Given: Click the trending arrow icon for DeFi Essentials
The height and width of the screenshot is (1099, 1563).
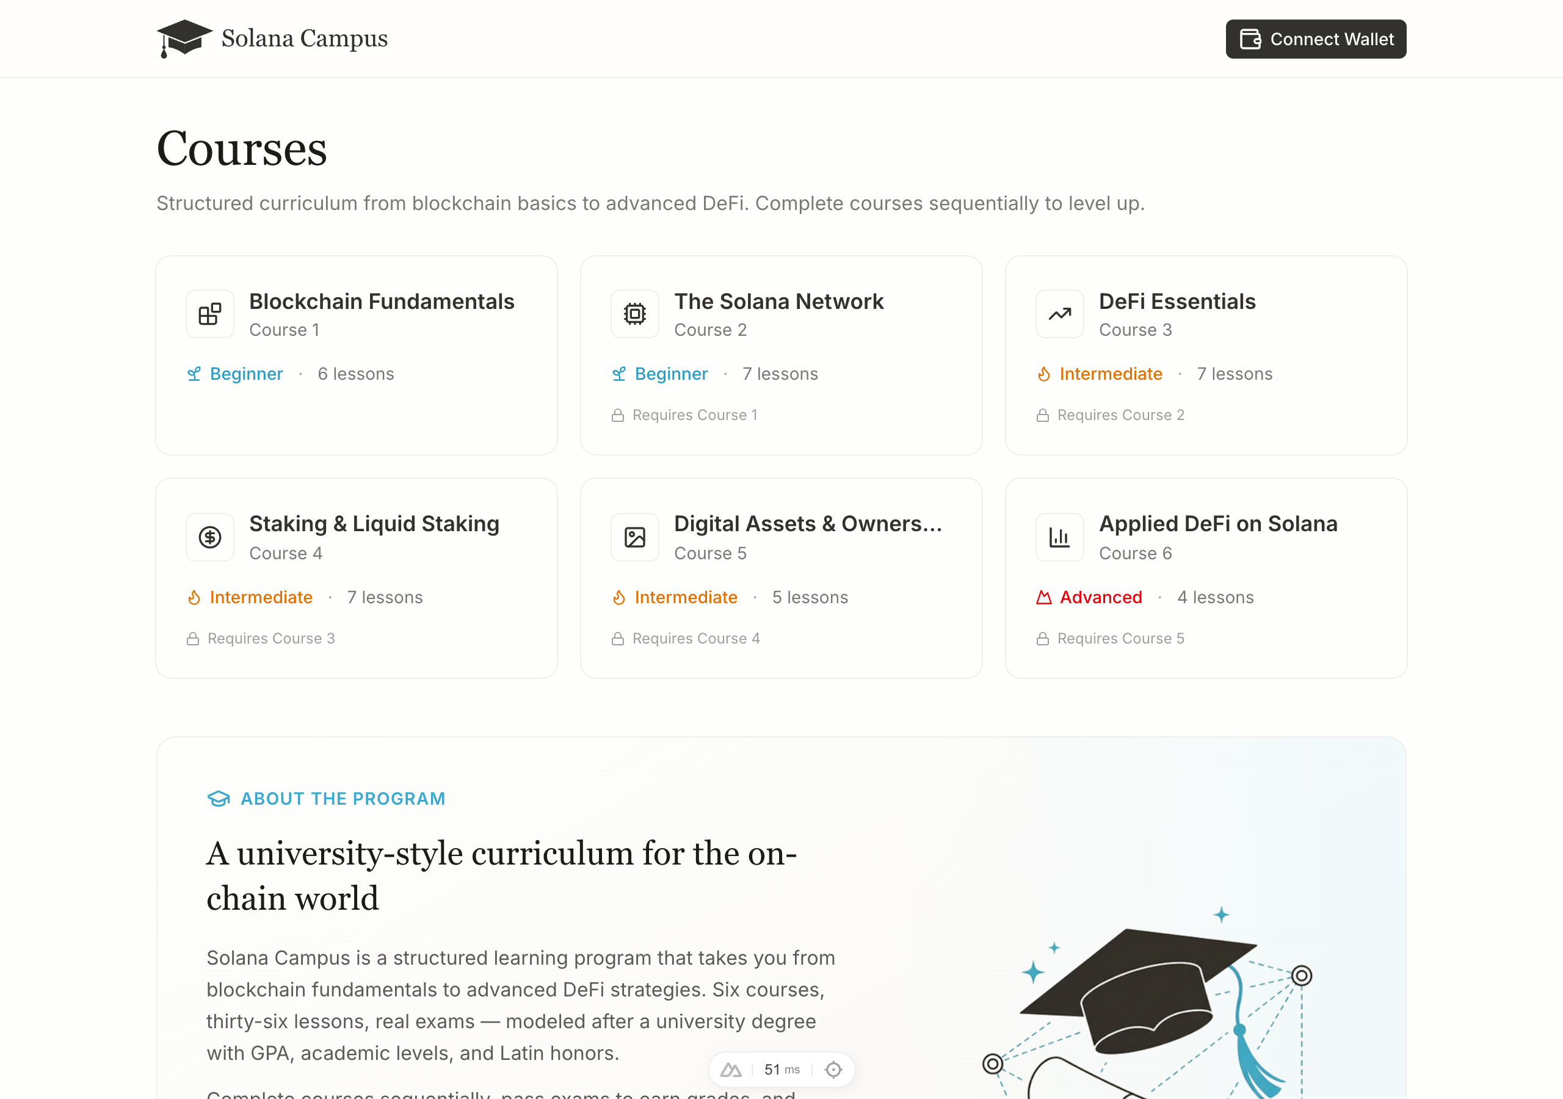Looking at the screenshot, I should [x=1059, y=314].
